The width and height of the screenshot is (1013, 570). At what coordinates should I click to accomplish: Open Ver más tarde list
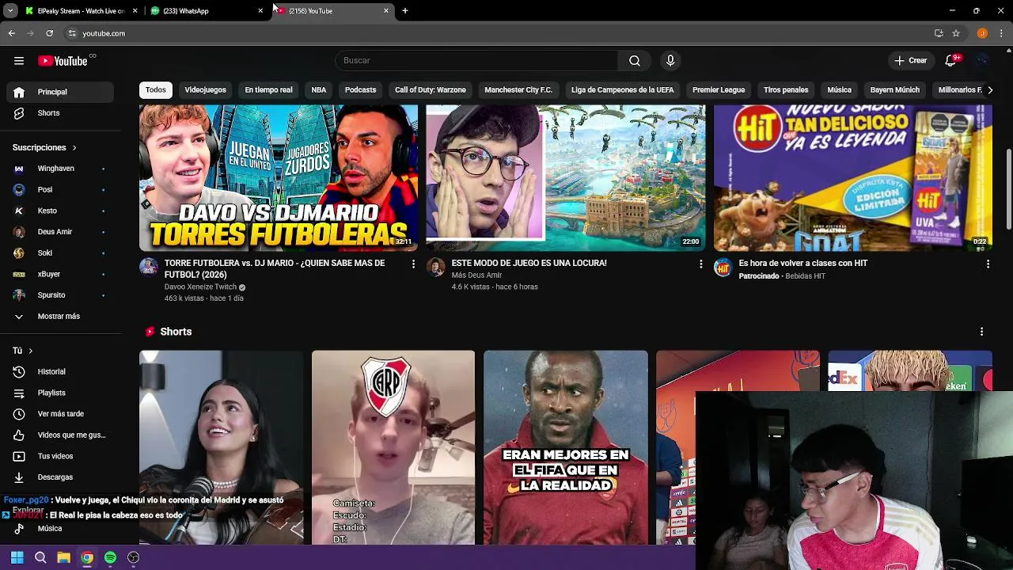pos(60,414)
